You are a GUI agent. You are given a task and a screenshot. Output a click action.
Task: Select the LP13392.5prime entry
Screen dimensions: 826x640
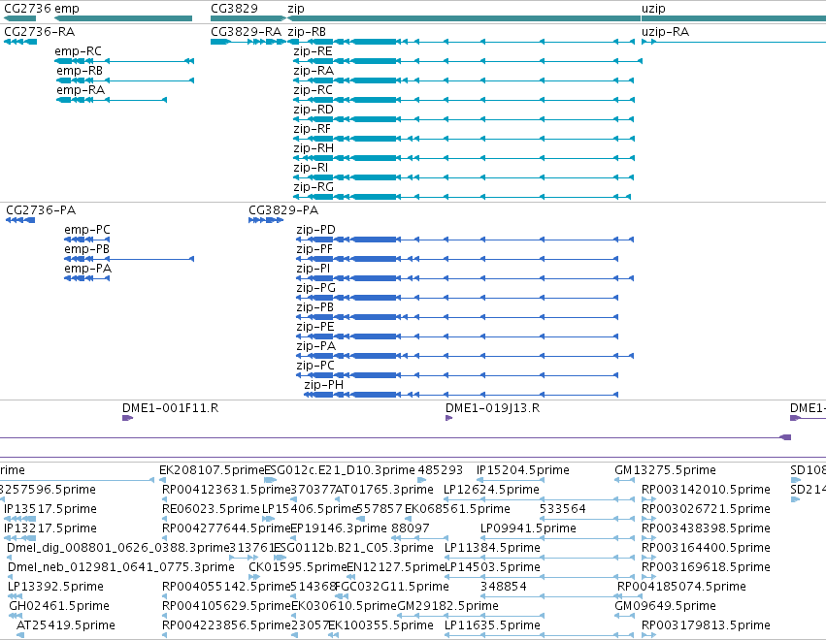[x=55, y=587]
